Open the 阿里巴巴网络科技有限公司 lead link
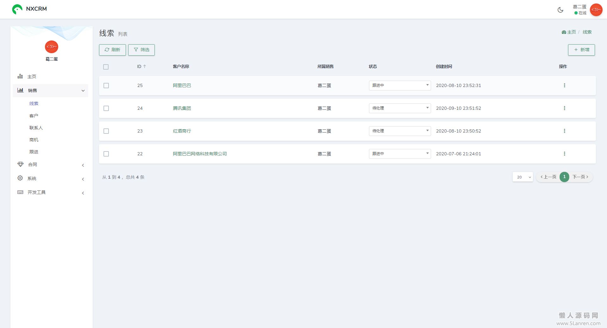The width and height of the screenshot is (607, 328). pos(200,154)
